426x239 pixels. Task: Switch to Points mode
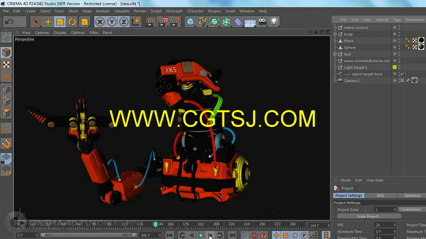pos(6,89)
